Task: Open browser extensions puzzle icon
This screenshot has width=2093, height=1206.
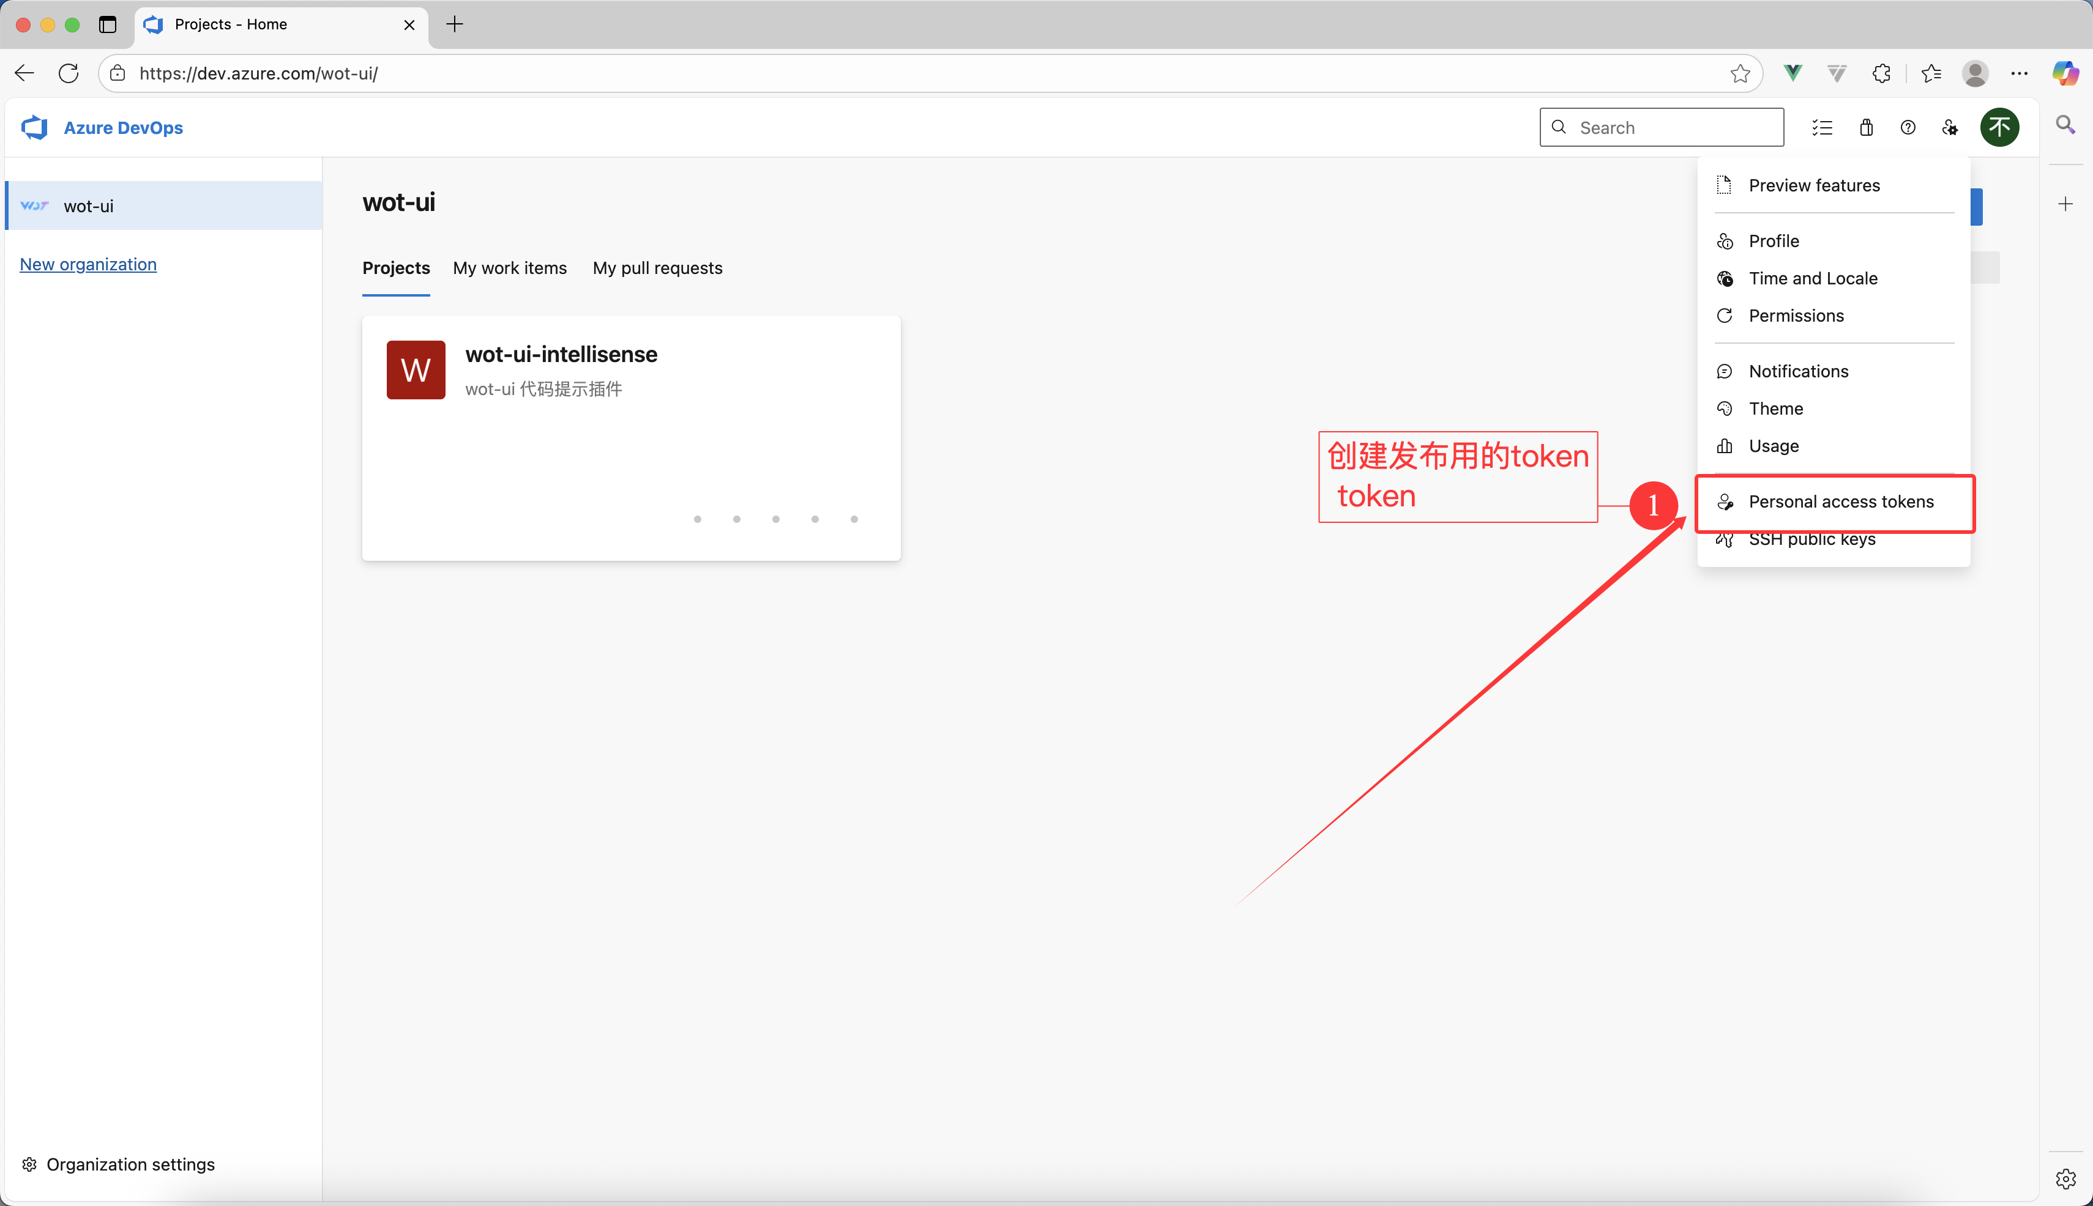Action: point(1882,74)
